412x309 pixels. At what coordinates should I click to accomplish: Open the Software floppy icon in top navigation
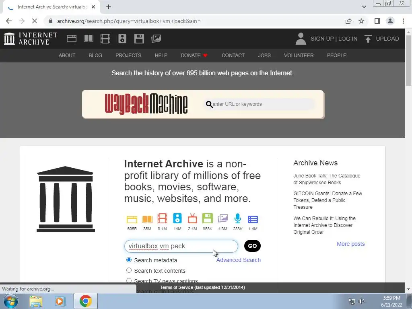(x=139, y=39)
